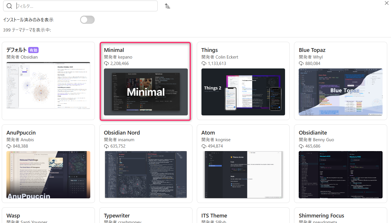
Task: View the Obsidianite preview thumbnail
Action: point(340,175)
